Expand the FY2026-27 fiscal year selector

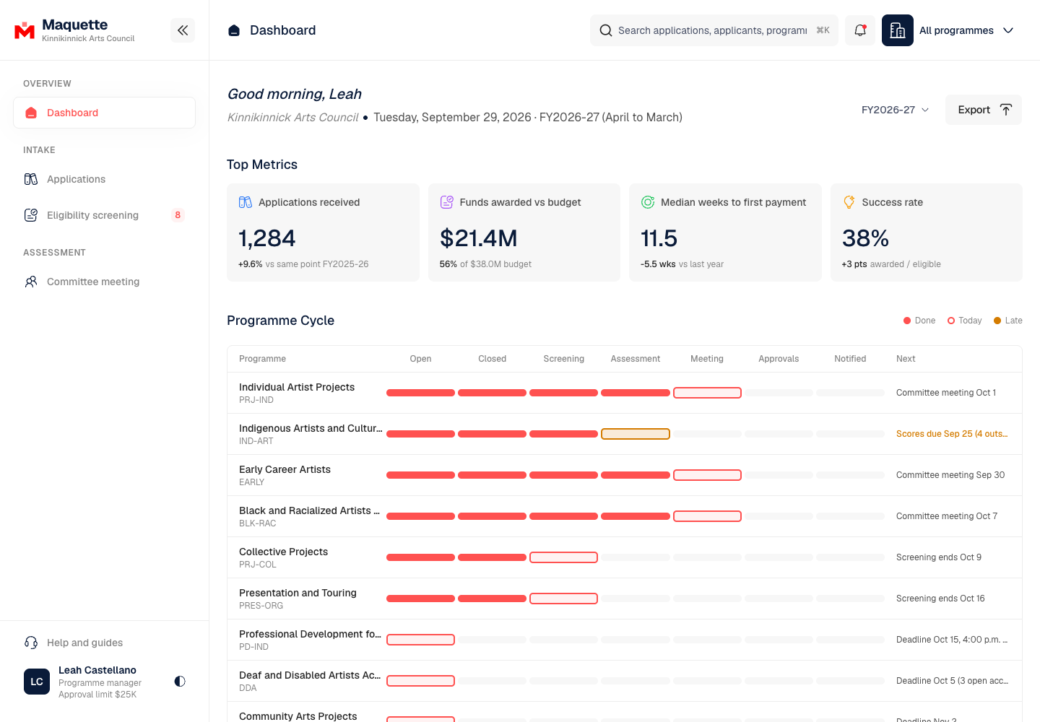point(896,110)
